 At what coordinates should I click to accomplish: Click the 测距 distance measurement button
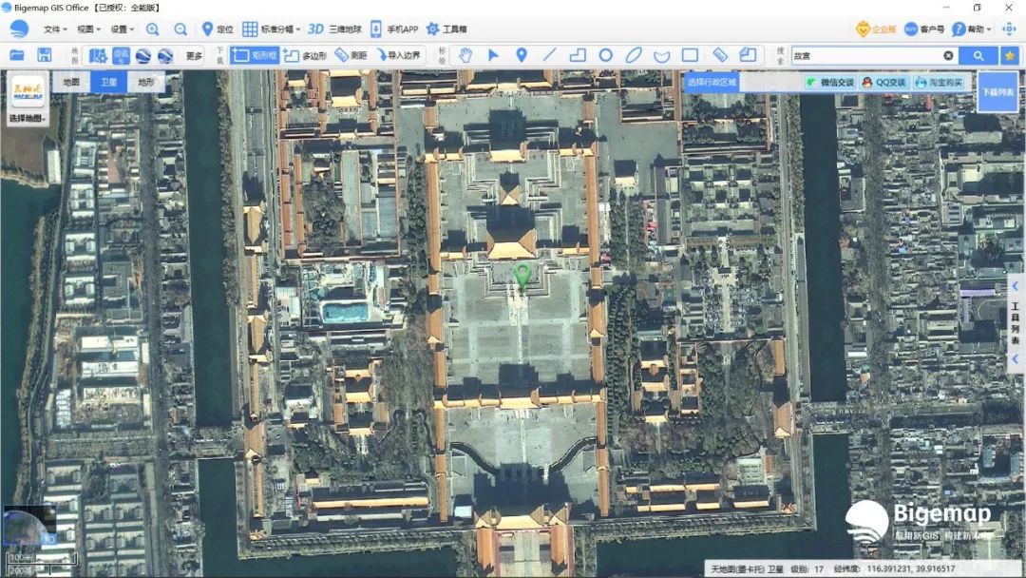pos(351,56)
